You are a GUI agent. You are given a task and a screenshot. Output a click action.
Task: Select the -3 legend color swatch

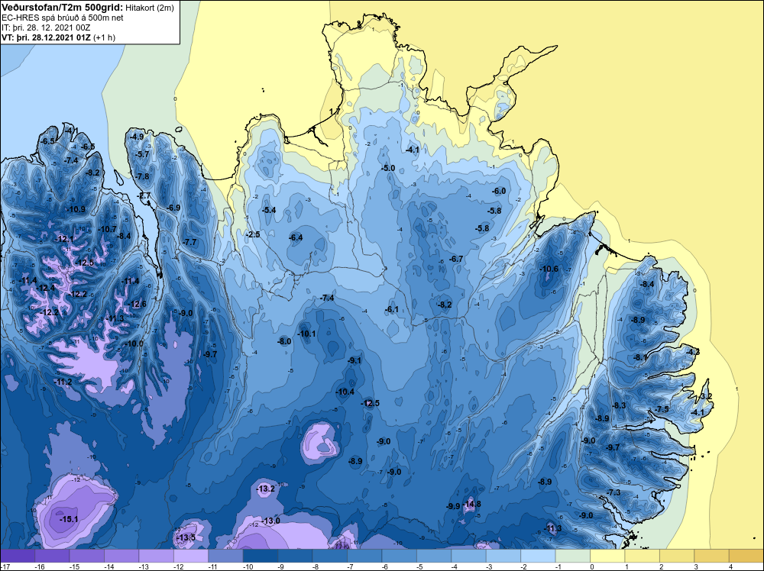[503, 556]
